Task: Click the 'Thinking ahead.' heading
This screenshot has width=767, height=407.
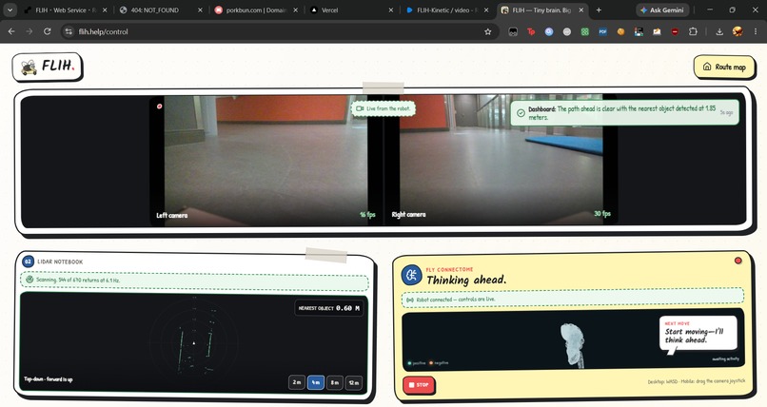Action: [x=466, y=280]
